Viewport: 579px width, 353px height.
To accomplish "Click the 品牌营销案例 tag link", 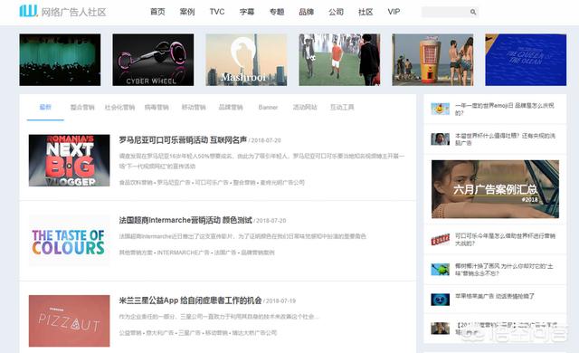I will (258, 253).
